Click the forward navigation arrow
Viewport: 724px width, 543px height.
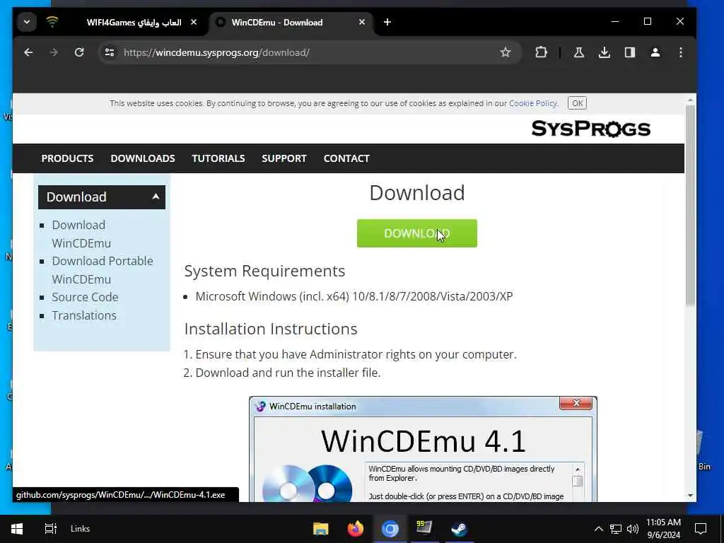(54, 52)
